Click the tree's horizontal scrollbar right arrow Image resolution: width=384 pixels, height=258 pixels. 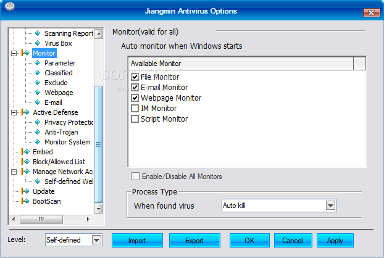tap(88, 219)
